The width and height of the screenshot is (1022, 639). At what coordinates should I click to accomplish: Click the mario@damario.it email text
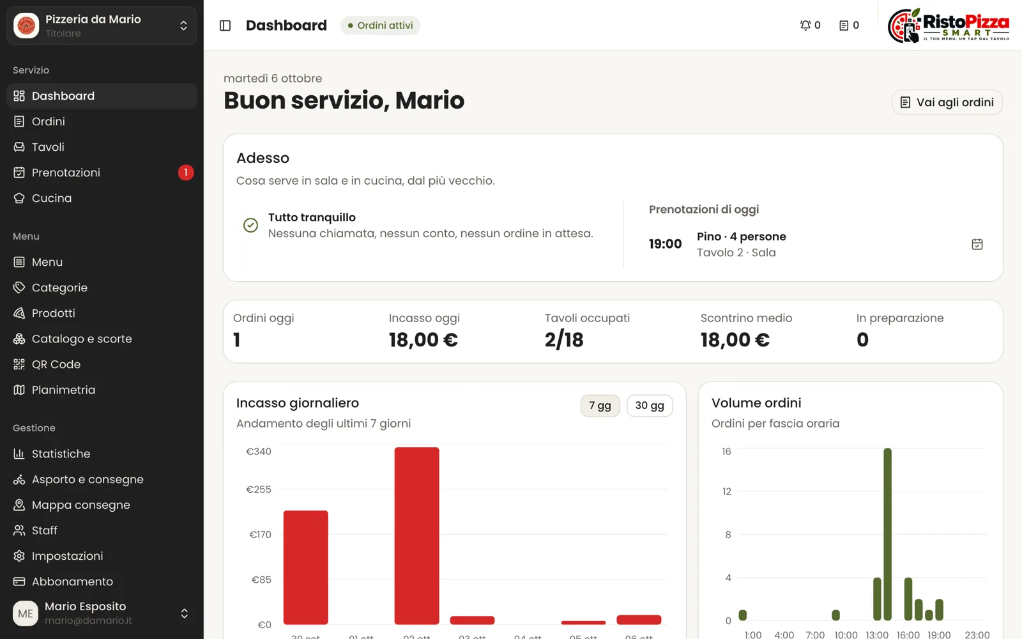pyautogui.click(x=88, y=620)
